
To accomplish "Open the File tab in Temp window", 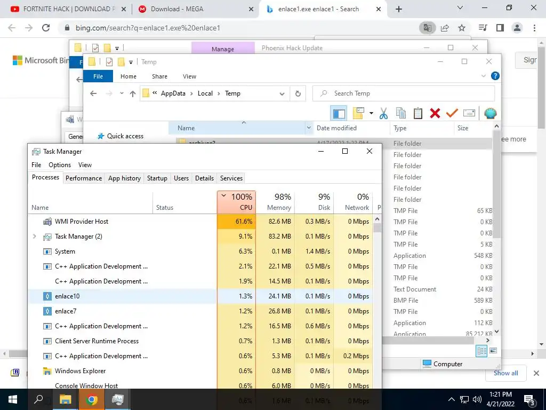I will [x=98, y=76].
